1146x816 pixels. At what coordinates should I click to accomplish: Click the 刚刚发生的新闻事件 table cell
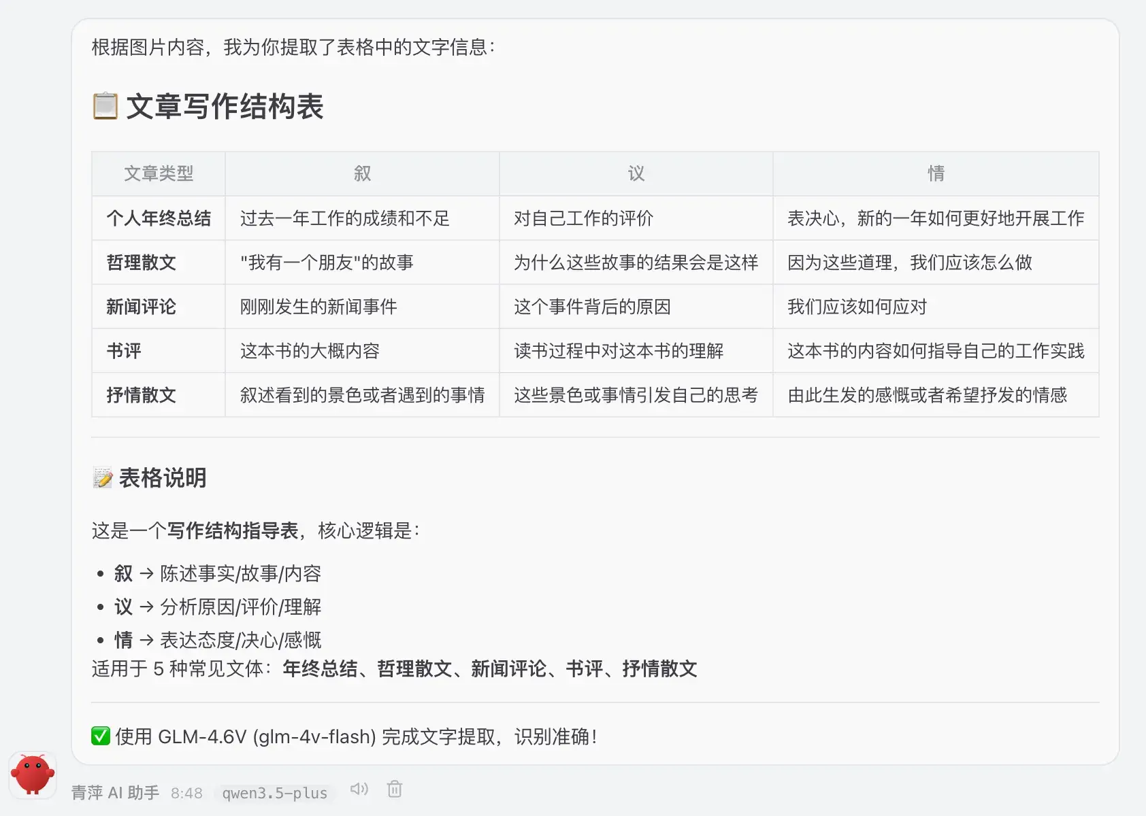click(x=318, y=307)
